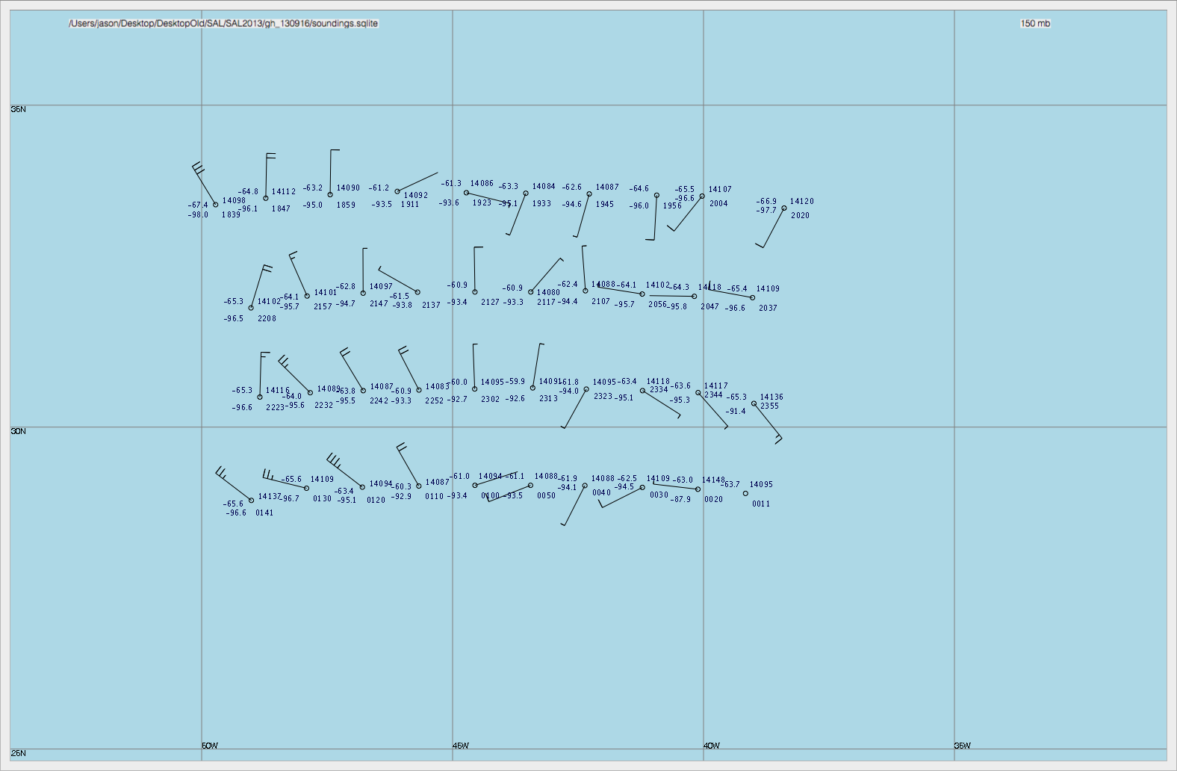Click the dewpoint value -97.7

pos(766,211)
